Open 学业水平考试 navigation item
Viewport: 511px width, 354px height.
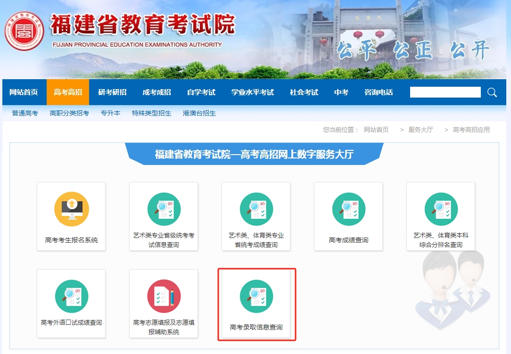tap(253, 92)
